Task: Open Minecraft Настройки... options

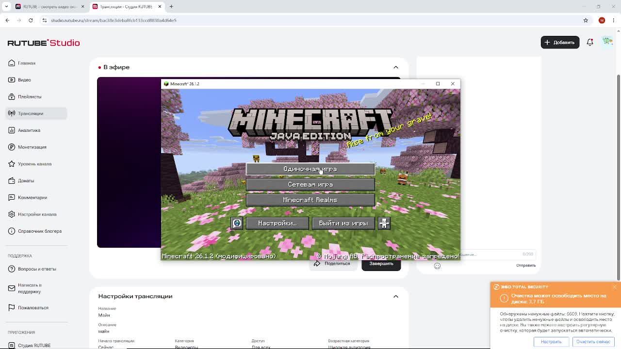Action: click(277, 223)
